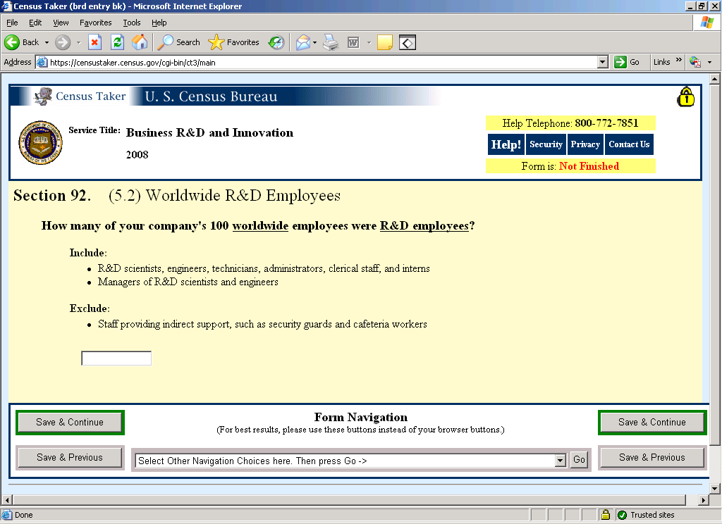Click the Census Taker mascot logo
Viewport: 722px width, 524px height.
pyautogui.click(x=43, y=96)
